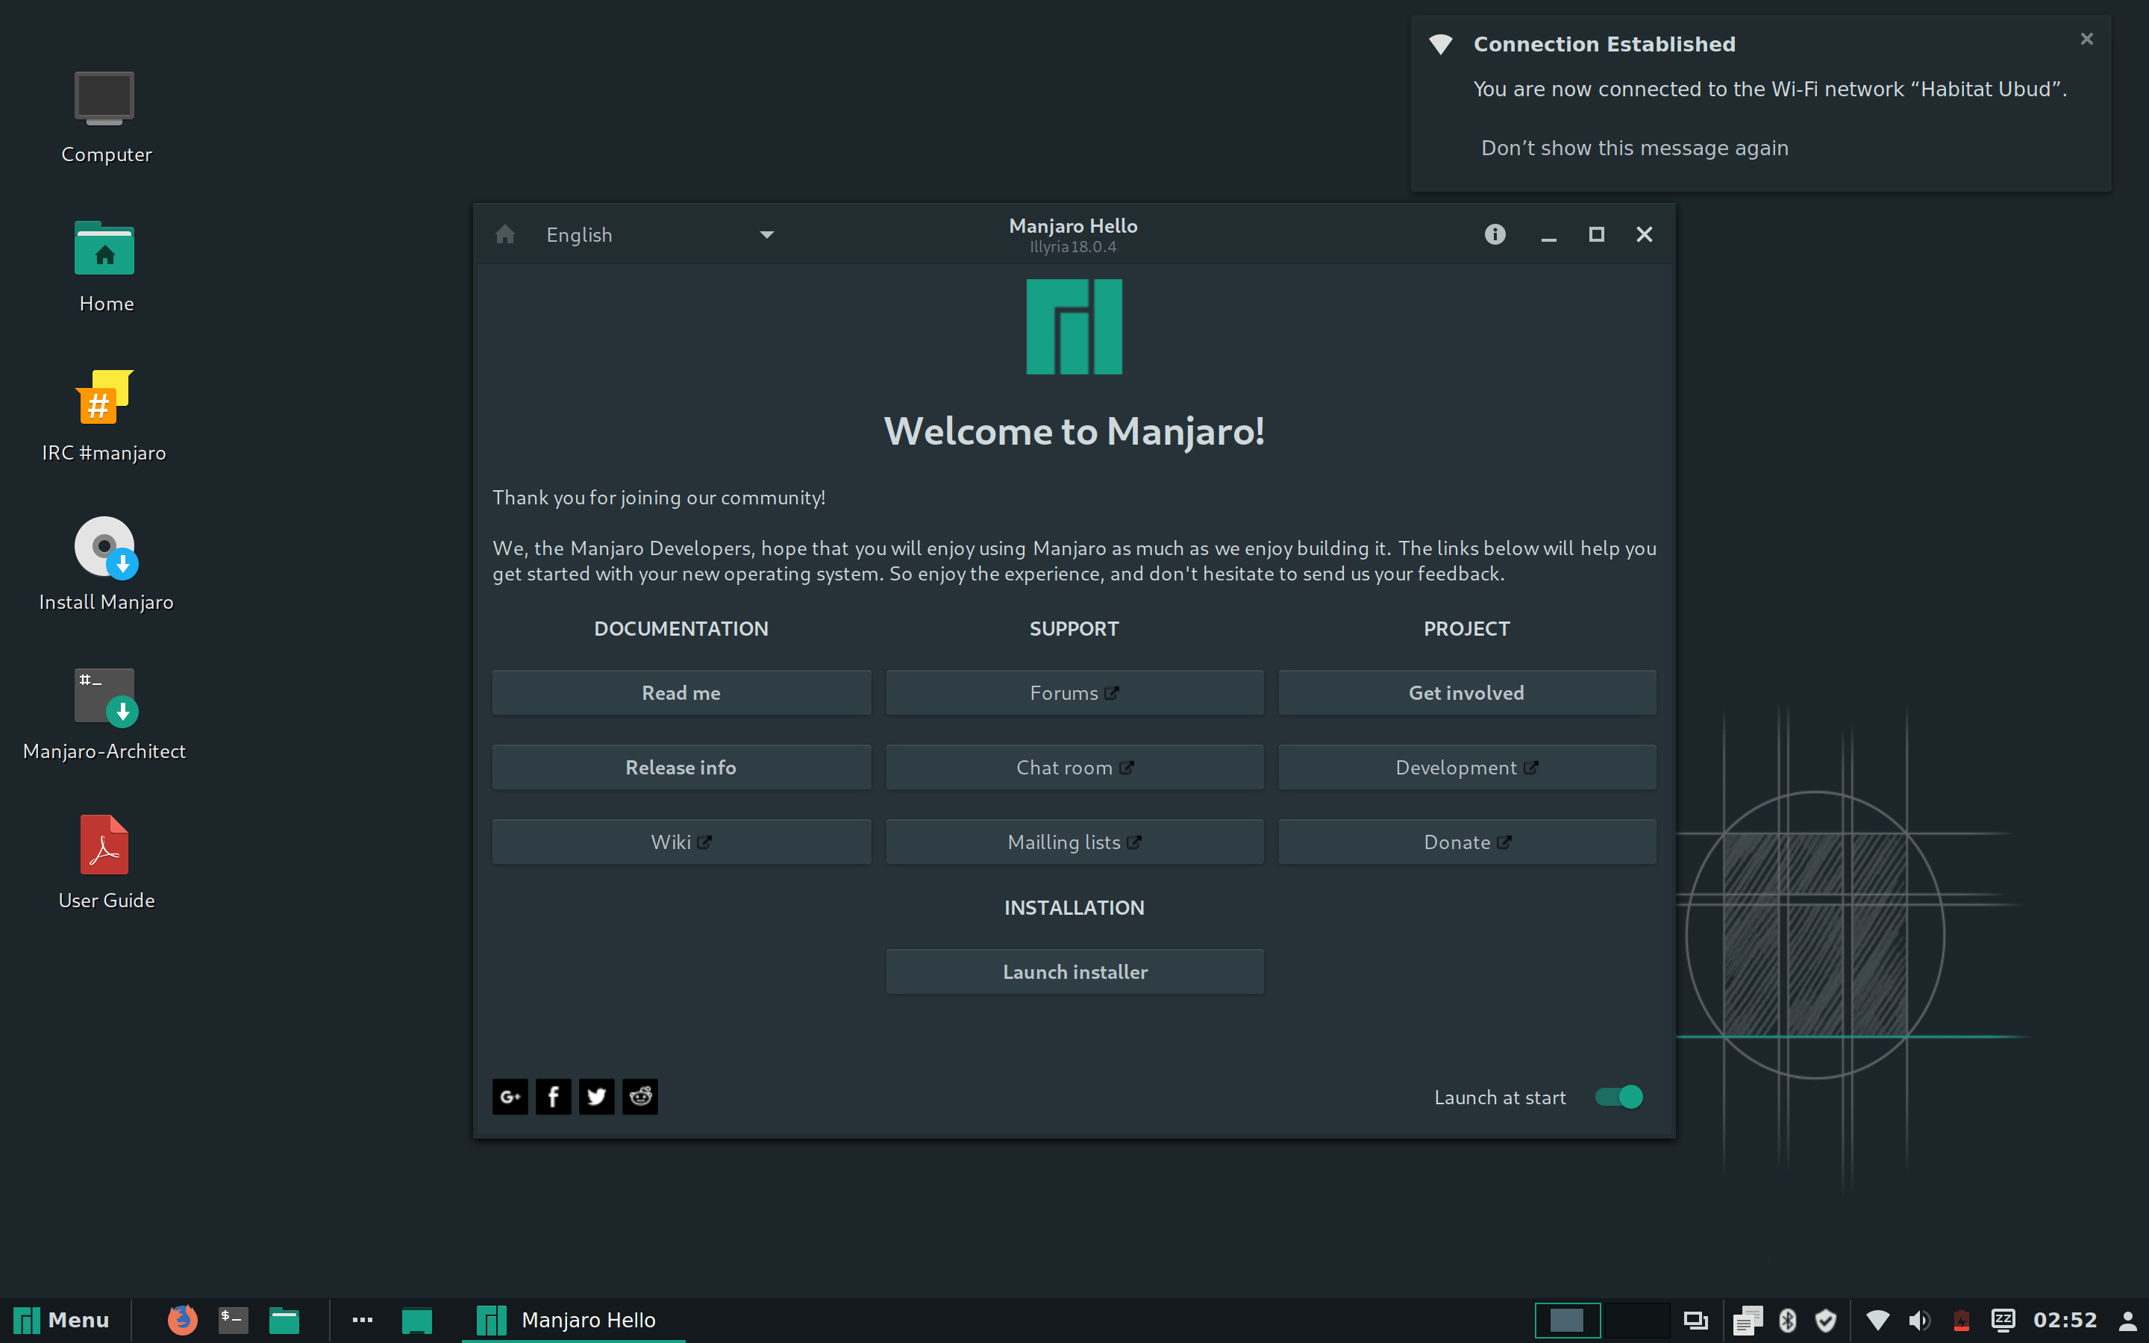The height and width of the screenshot is (1343, 2149).
Task: Open the volume tray icon
Action: pos(1919,1321)
